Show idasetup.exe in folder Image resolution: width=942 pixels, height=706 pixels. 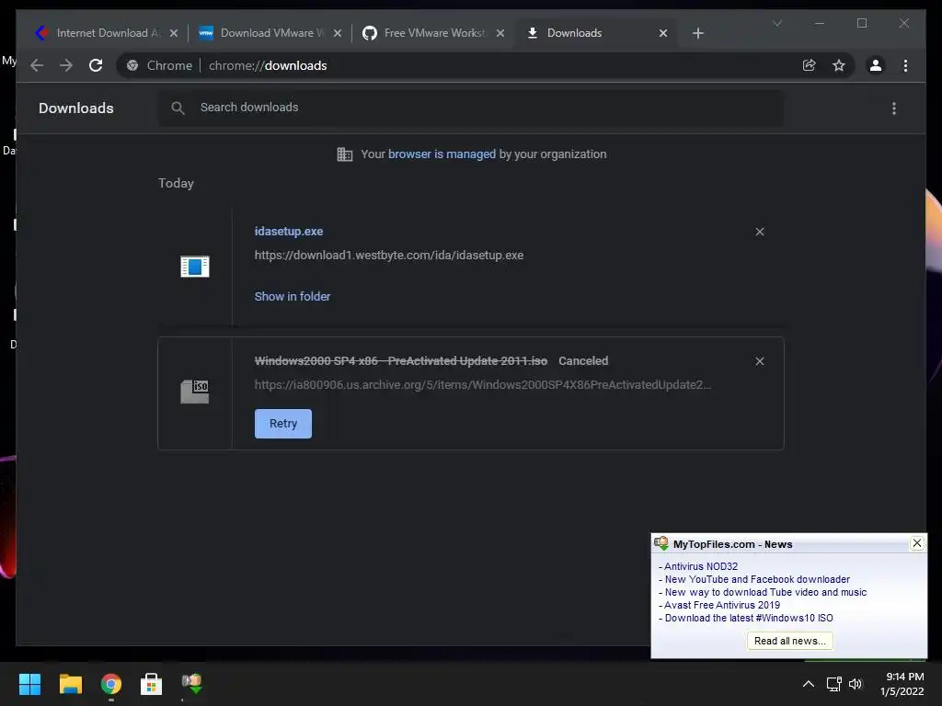[292, 297]
